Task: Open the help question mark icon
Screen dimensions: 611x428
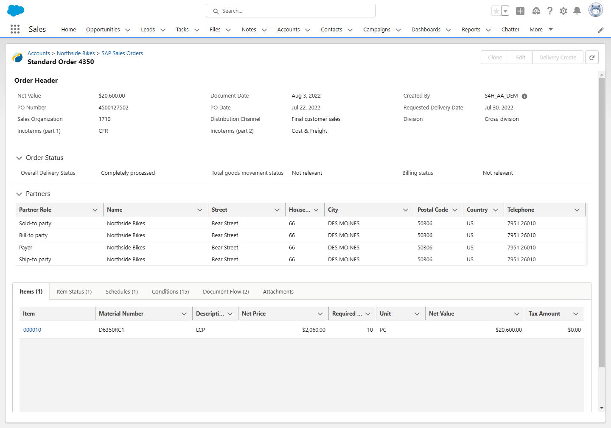Action: (550, 11)
